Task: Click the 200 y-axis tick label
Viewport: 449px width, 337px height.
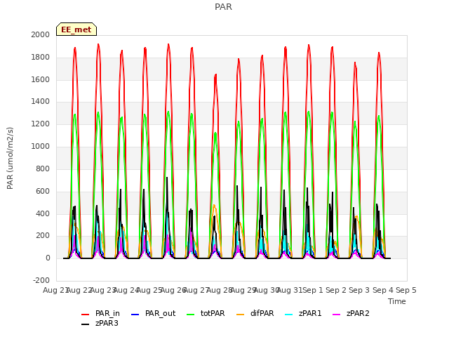Action: coord(43,236)
